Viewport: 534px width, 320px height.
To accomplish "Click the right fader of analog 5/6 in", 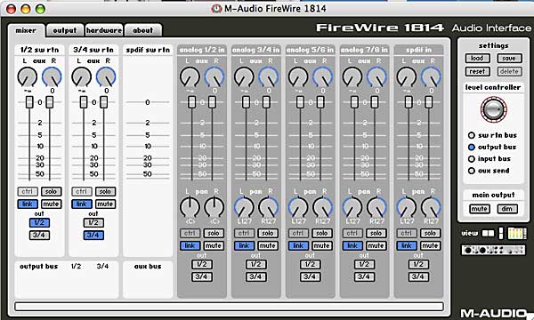I will tap(320, 102).
